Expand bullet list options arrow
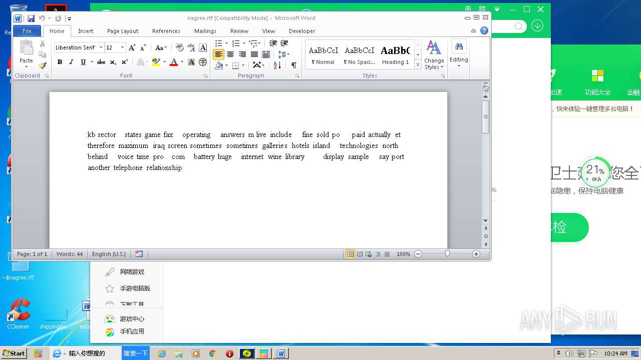The height and width of the screenshot is (360, 641). [226, 43]
